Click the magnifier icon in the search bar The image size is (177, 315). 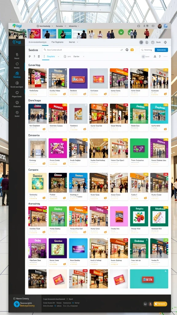point(45,50)
